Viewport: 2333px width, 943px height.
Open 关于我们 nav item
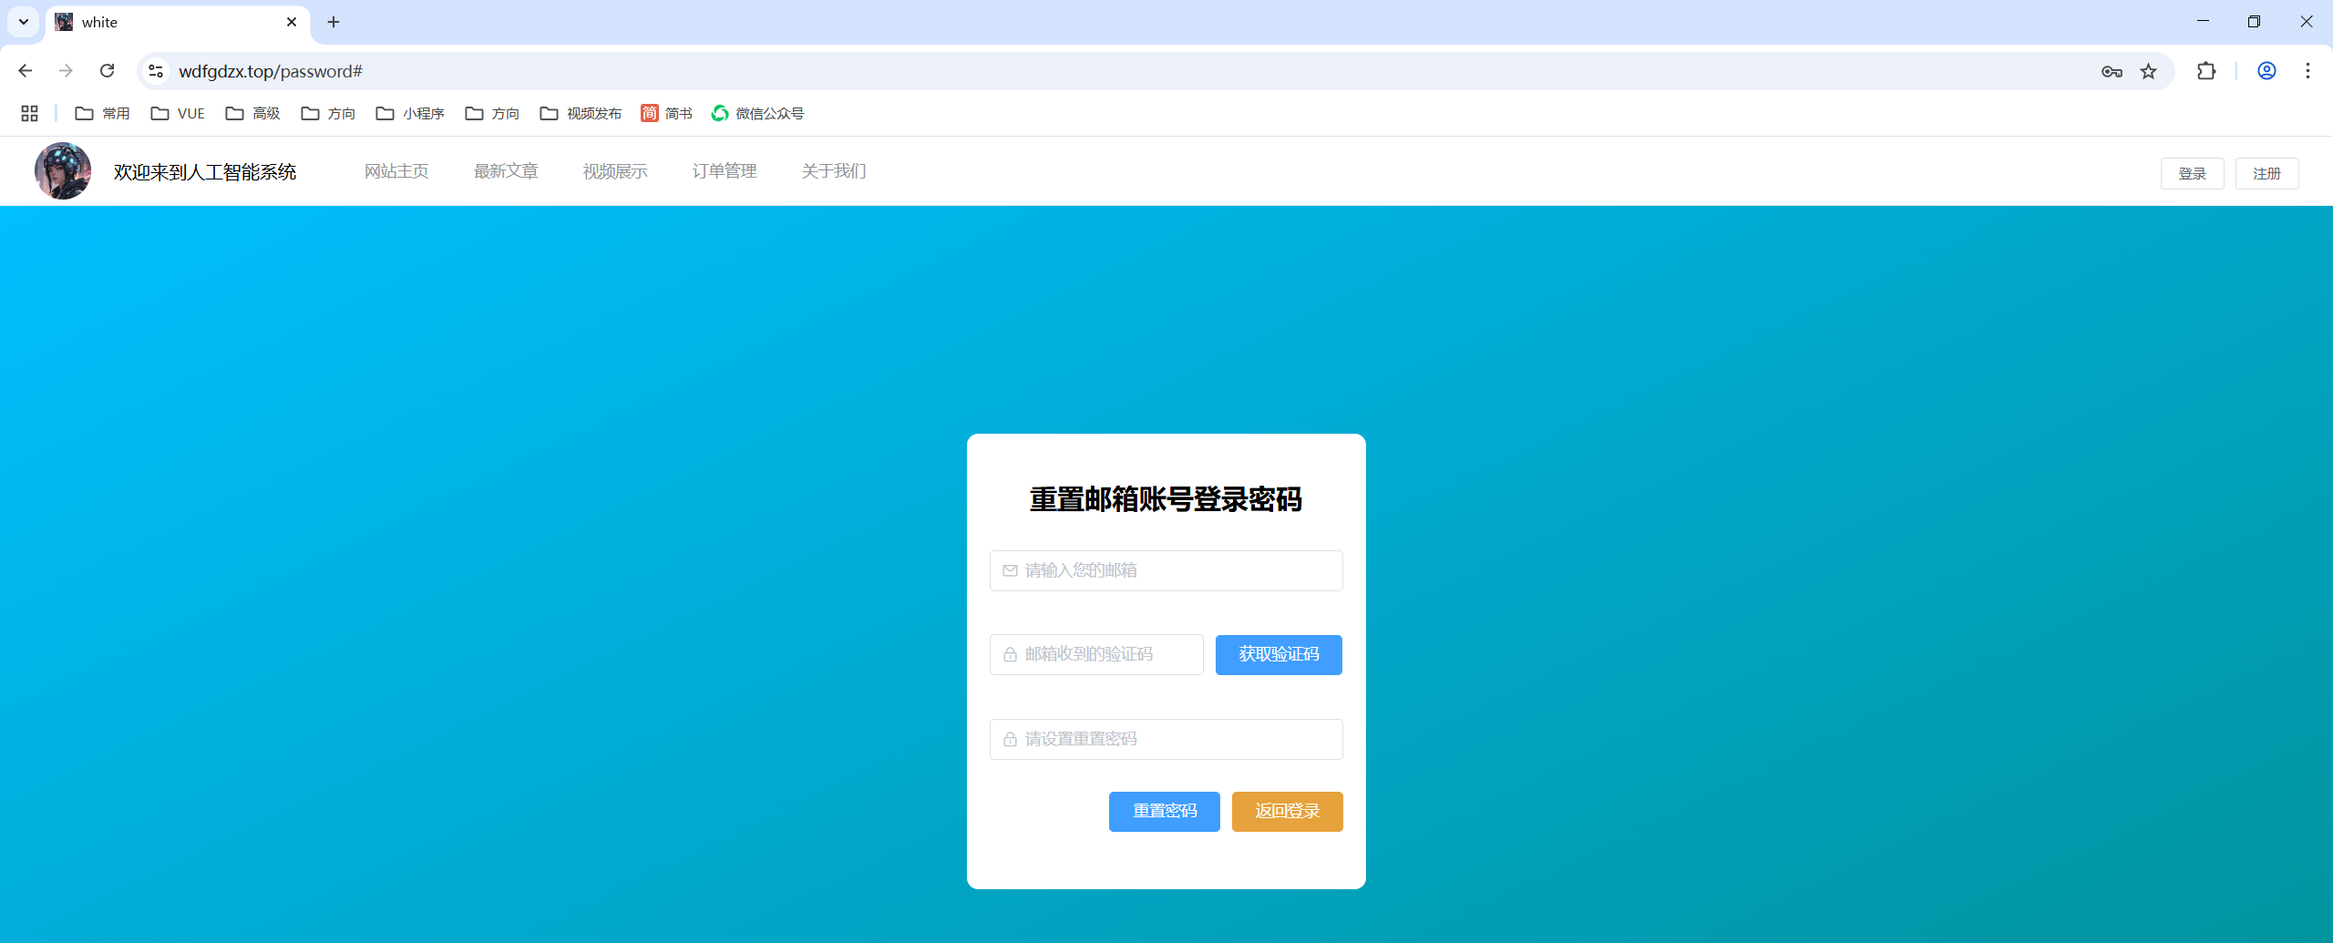tap(834, 171)
